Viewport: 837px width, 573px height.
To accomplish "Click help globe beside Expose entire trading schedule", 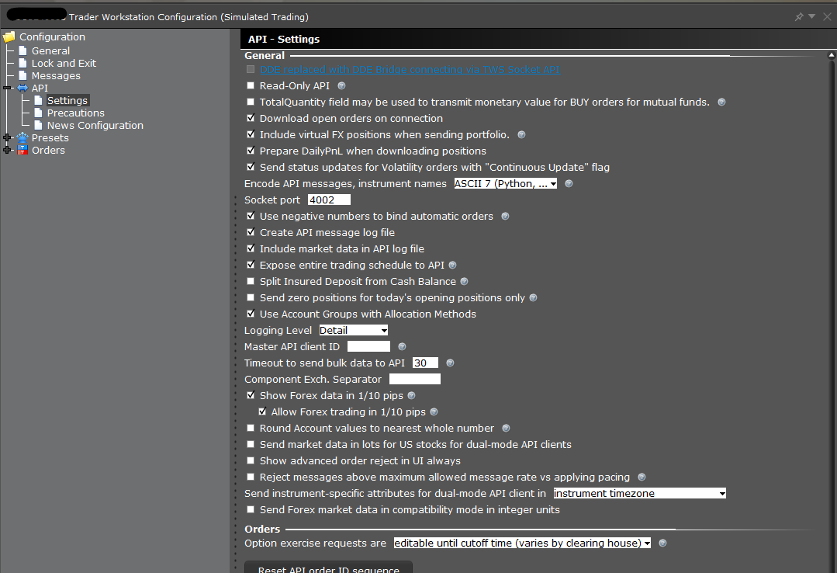I will [x=453, y=265].
